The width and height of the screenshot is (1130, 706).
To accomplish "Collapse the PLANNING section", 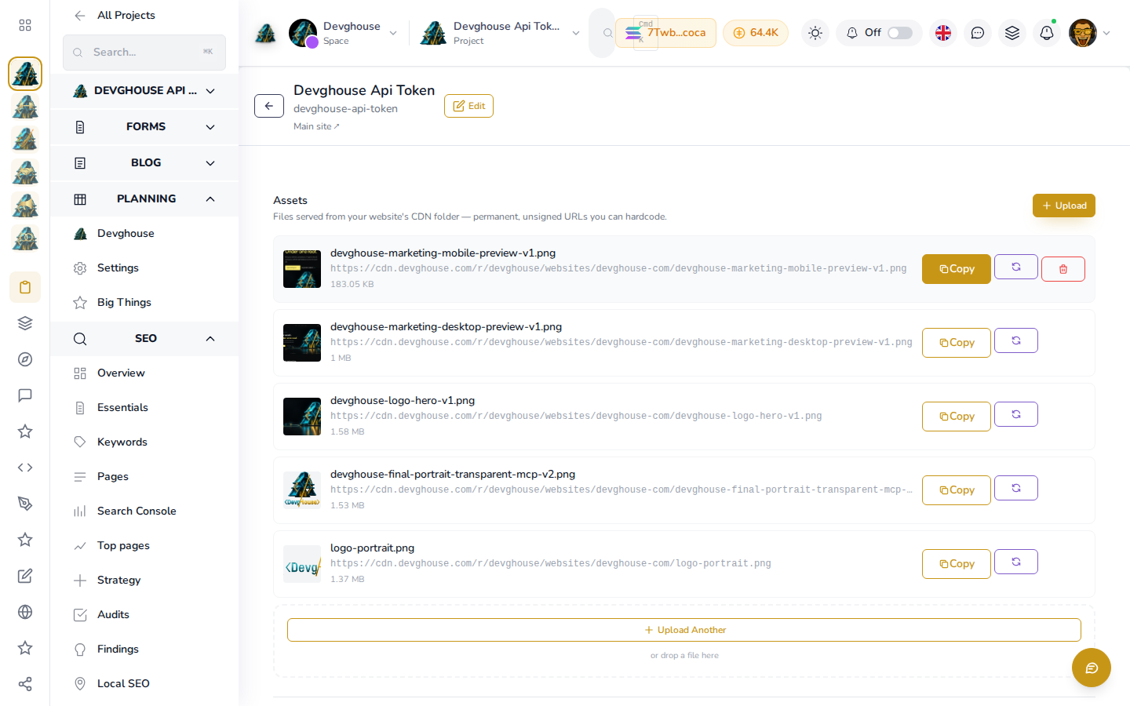I will click(x=144, y=198).
